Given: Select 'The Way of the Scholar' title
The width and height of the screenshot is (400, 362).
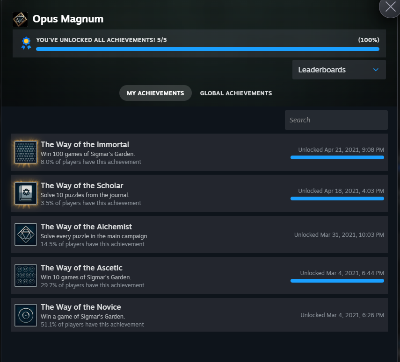Looking at the screenshot, I should (82, 185).
